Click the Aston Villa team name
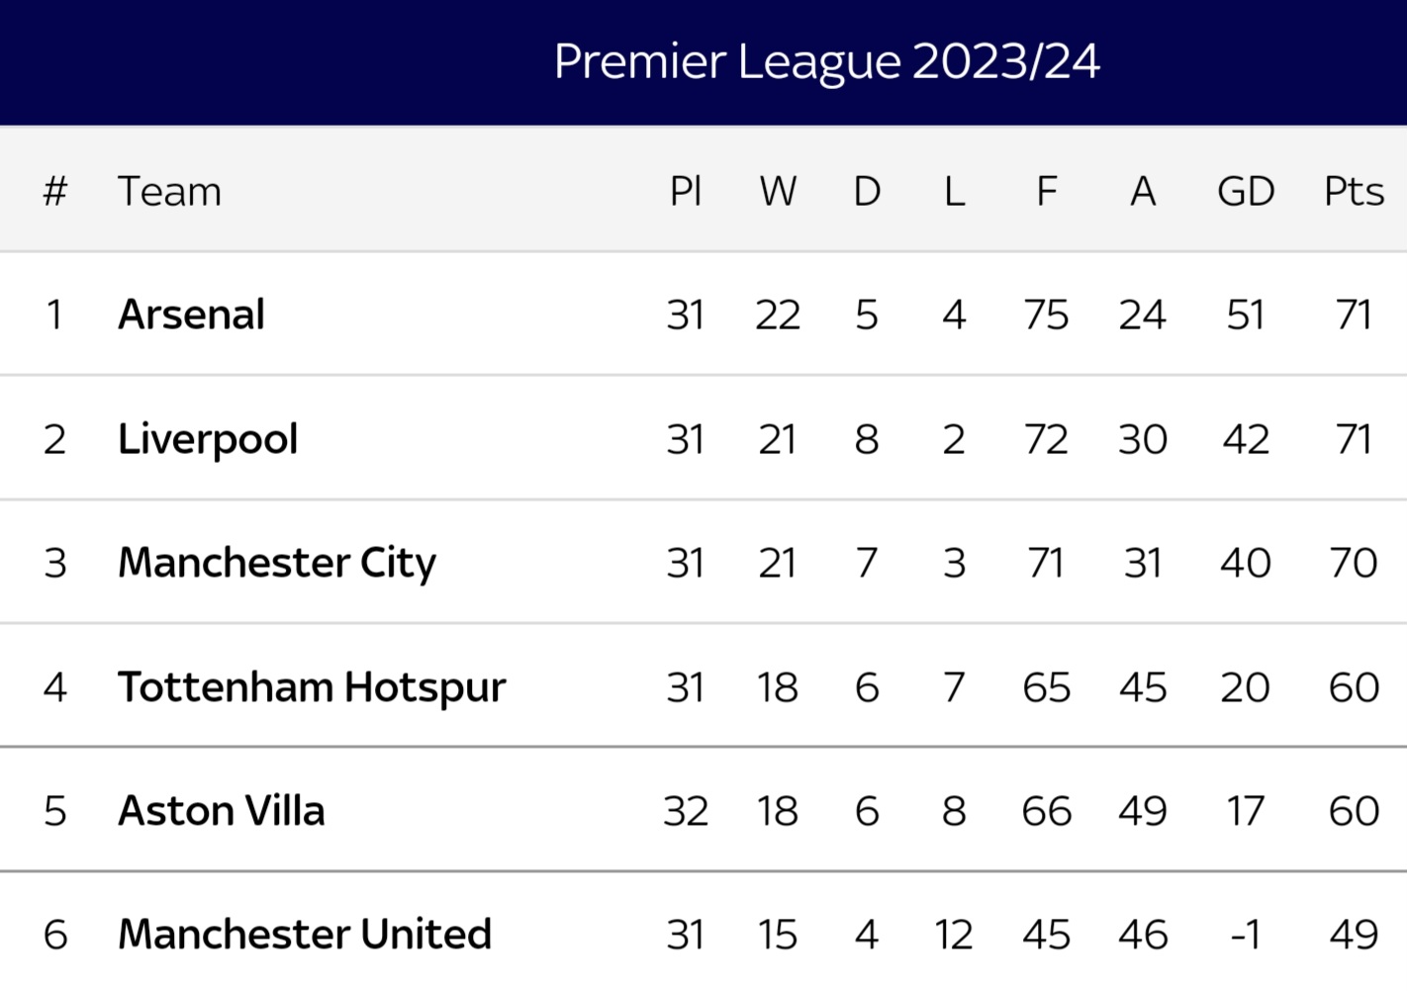 222,811
